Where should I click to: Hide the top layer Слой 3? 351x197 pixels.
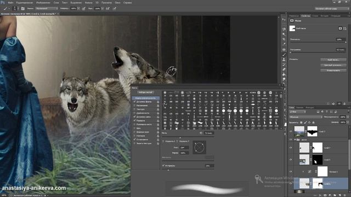291,131
